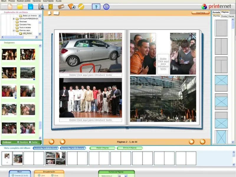The height and width of the screenshot is (177, 236).
Task: Collapse the Premios raton folder
Action: tap(14, 30)
